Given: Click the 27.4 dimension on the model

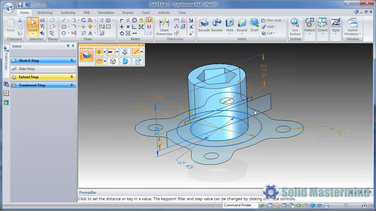Looking at the screenshot, I should (x=263, y=71).
